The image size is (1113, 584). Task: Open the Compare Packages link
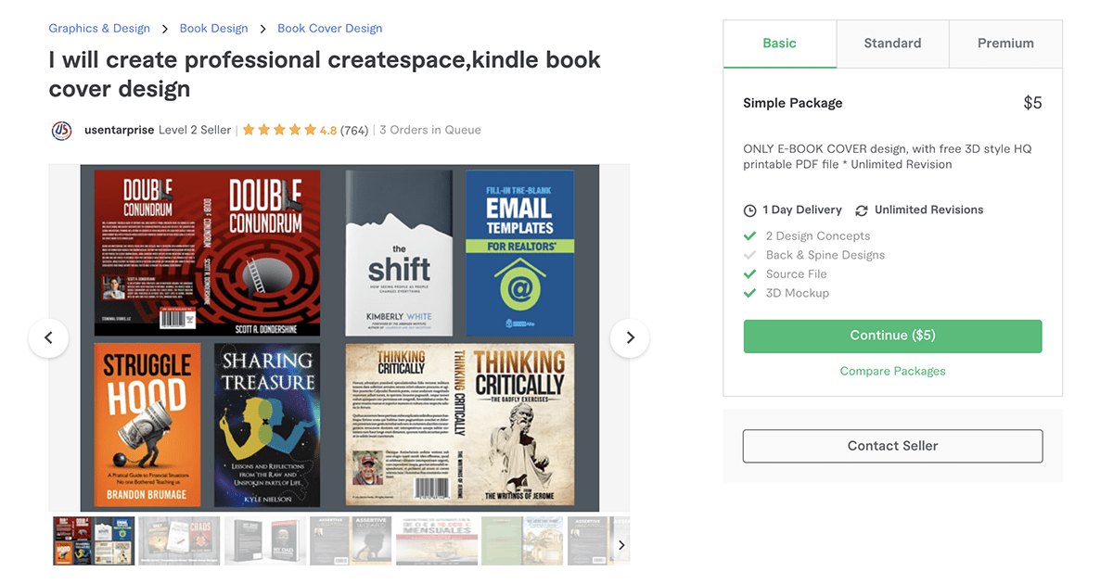(x=892, y=371)
